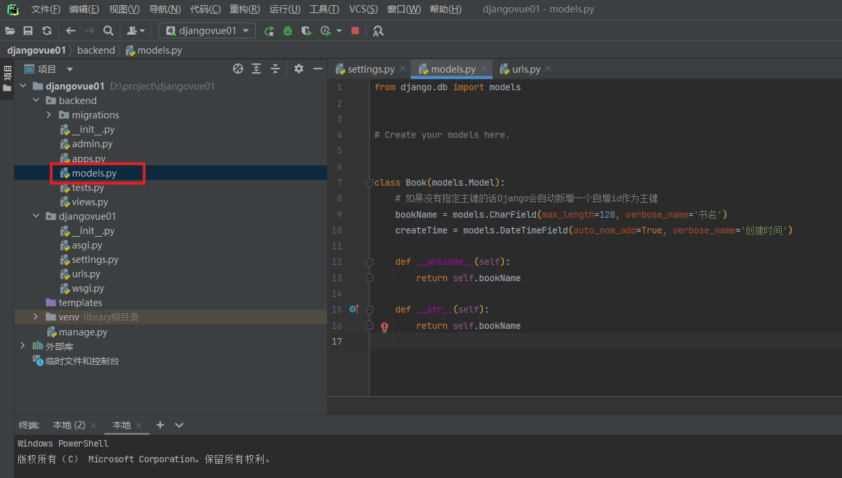Click the locate-file crosshair icon in project panel
This screenshot has width=842, height=478.
(238, 69)
